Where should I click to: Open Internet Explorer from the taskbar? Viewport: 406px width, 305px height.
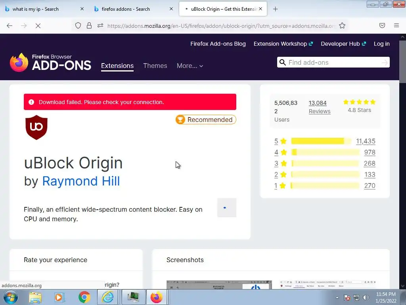click(108, 297)
